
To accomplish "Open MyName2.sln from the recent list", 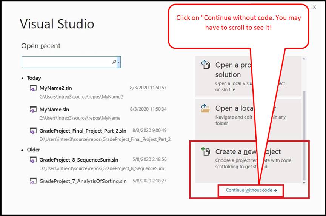I will point(55,88).
